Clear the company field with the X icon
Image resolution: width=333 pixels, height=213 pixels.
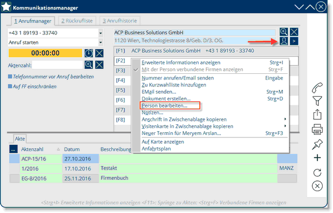(x=294, y=32)
